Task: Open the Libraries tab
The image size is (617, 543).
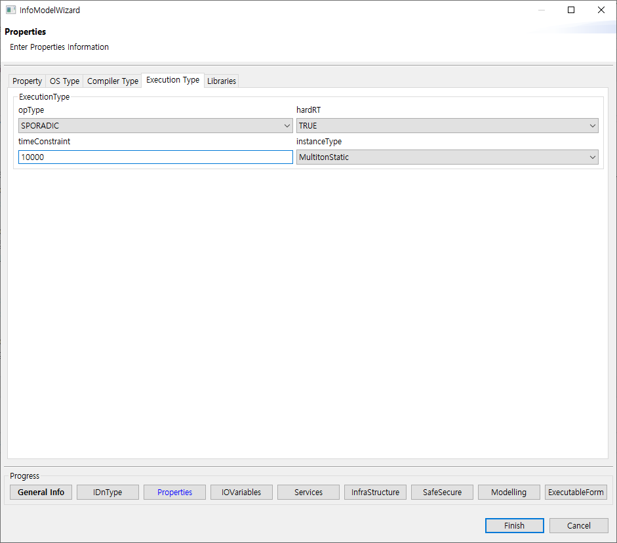Action: pyautogui.click(x=221, y=81)
